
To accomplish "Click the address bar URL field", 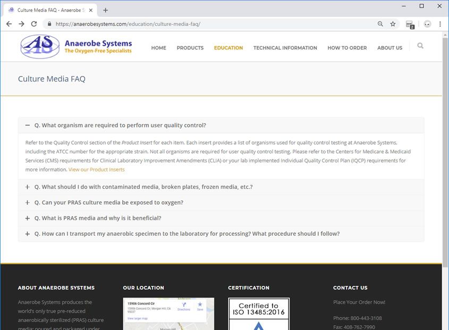I will (x=213, y=24).
